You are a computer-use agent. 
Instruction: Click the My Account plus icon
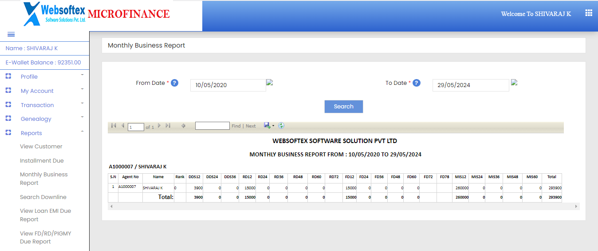click(8, 91)
